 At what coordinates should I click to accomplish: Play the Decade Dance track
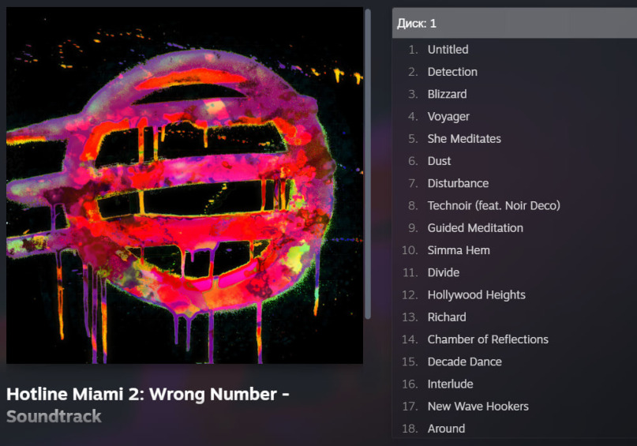click(x=515, y=362)
